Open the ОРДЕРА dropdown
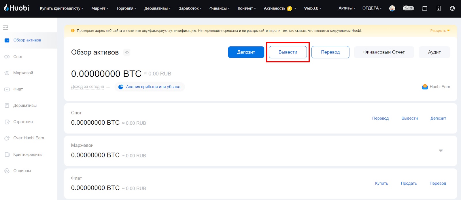Screen dimensions: 461x200 [x=372, y=8]
